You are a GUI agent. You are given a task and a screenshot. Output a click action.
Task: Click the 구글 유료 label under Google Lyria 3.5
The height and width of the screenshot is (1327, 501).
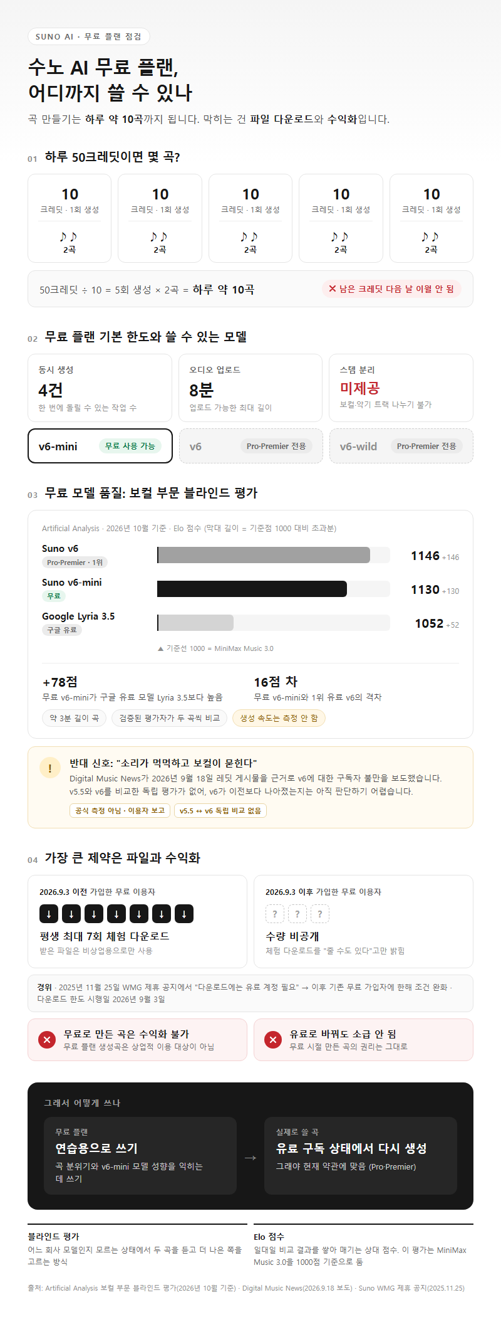tap(62, 630)
